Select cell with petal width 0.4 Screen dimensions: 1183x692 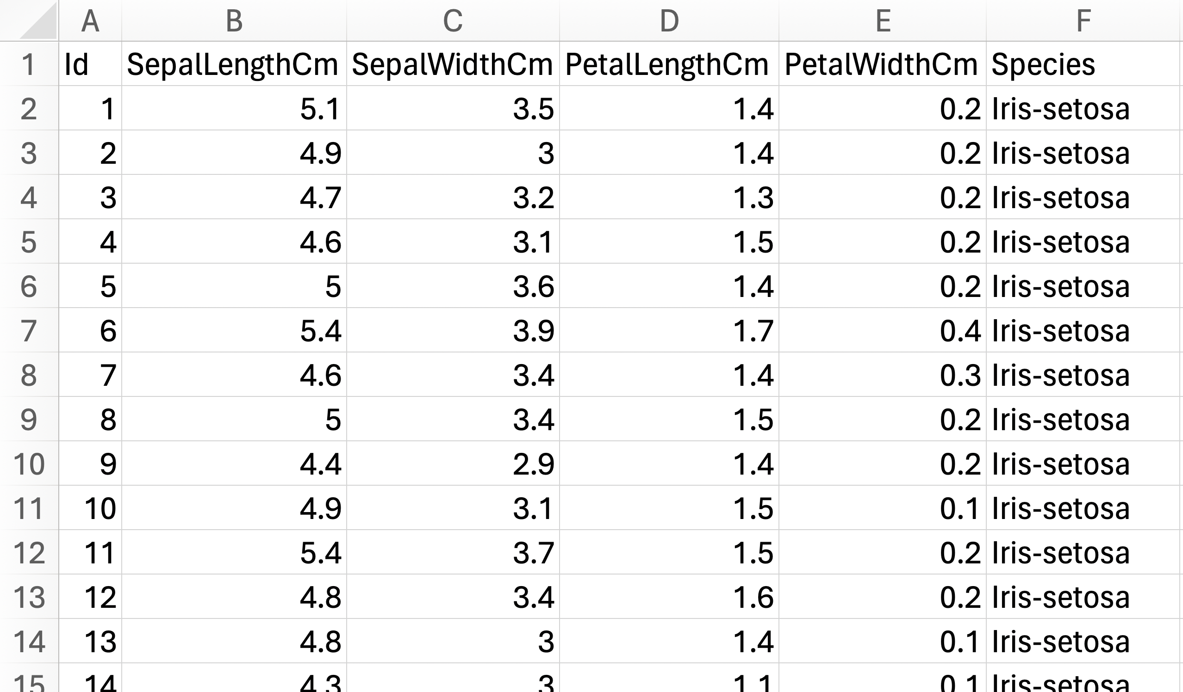[883, 330]
